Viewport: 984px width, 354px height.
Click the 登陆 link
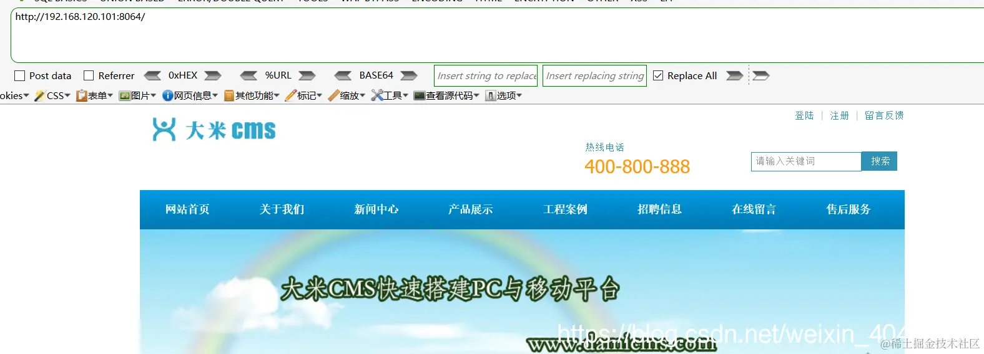[x=804, y=115]
